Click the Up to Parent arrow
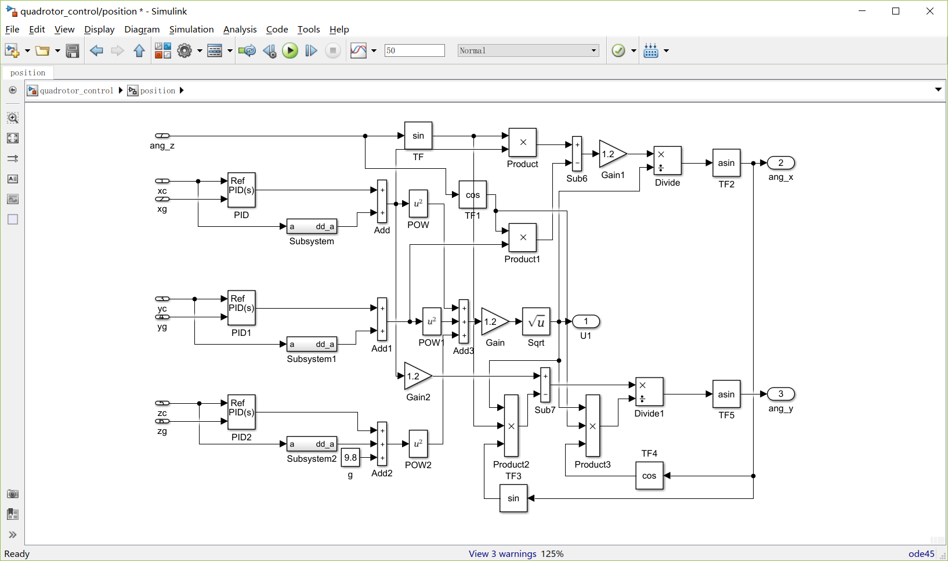 coord(139,51)
